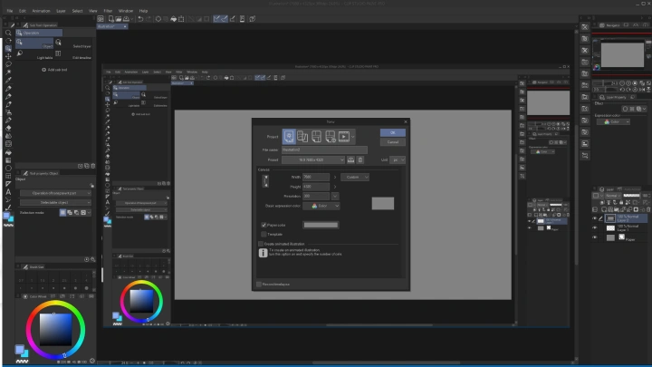Click the Width input field
The height and width of the screenshot is (367, 652).
[316, 177]
